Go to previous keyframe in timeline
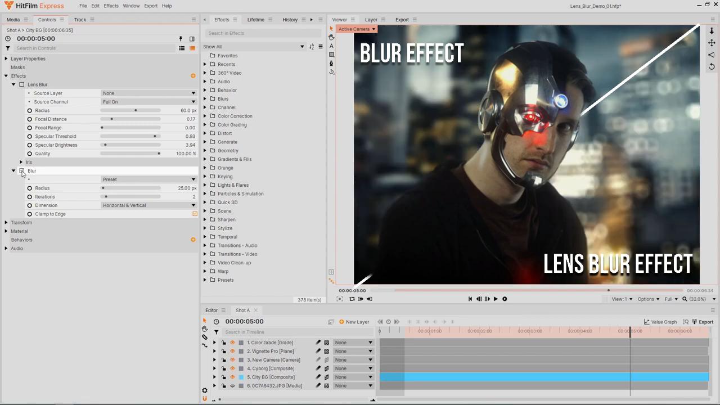720x405 pixels. (x=380, y=322)
